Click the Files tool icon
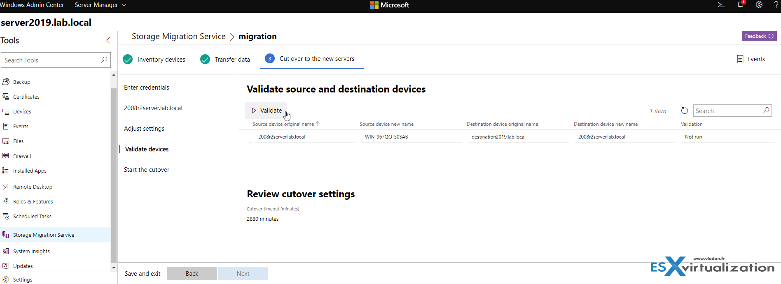This screenshot has height=284, width=781. pyautogui.click(x=6, y=141)
